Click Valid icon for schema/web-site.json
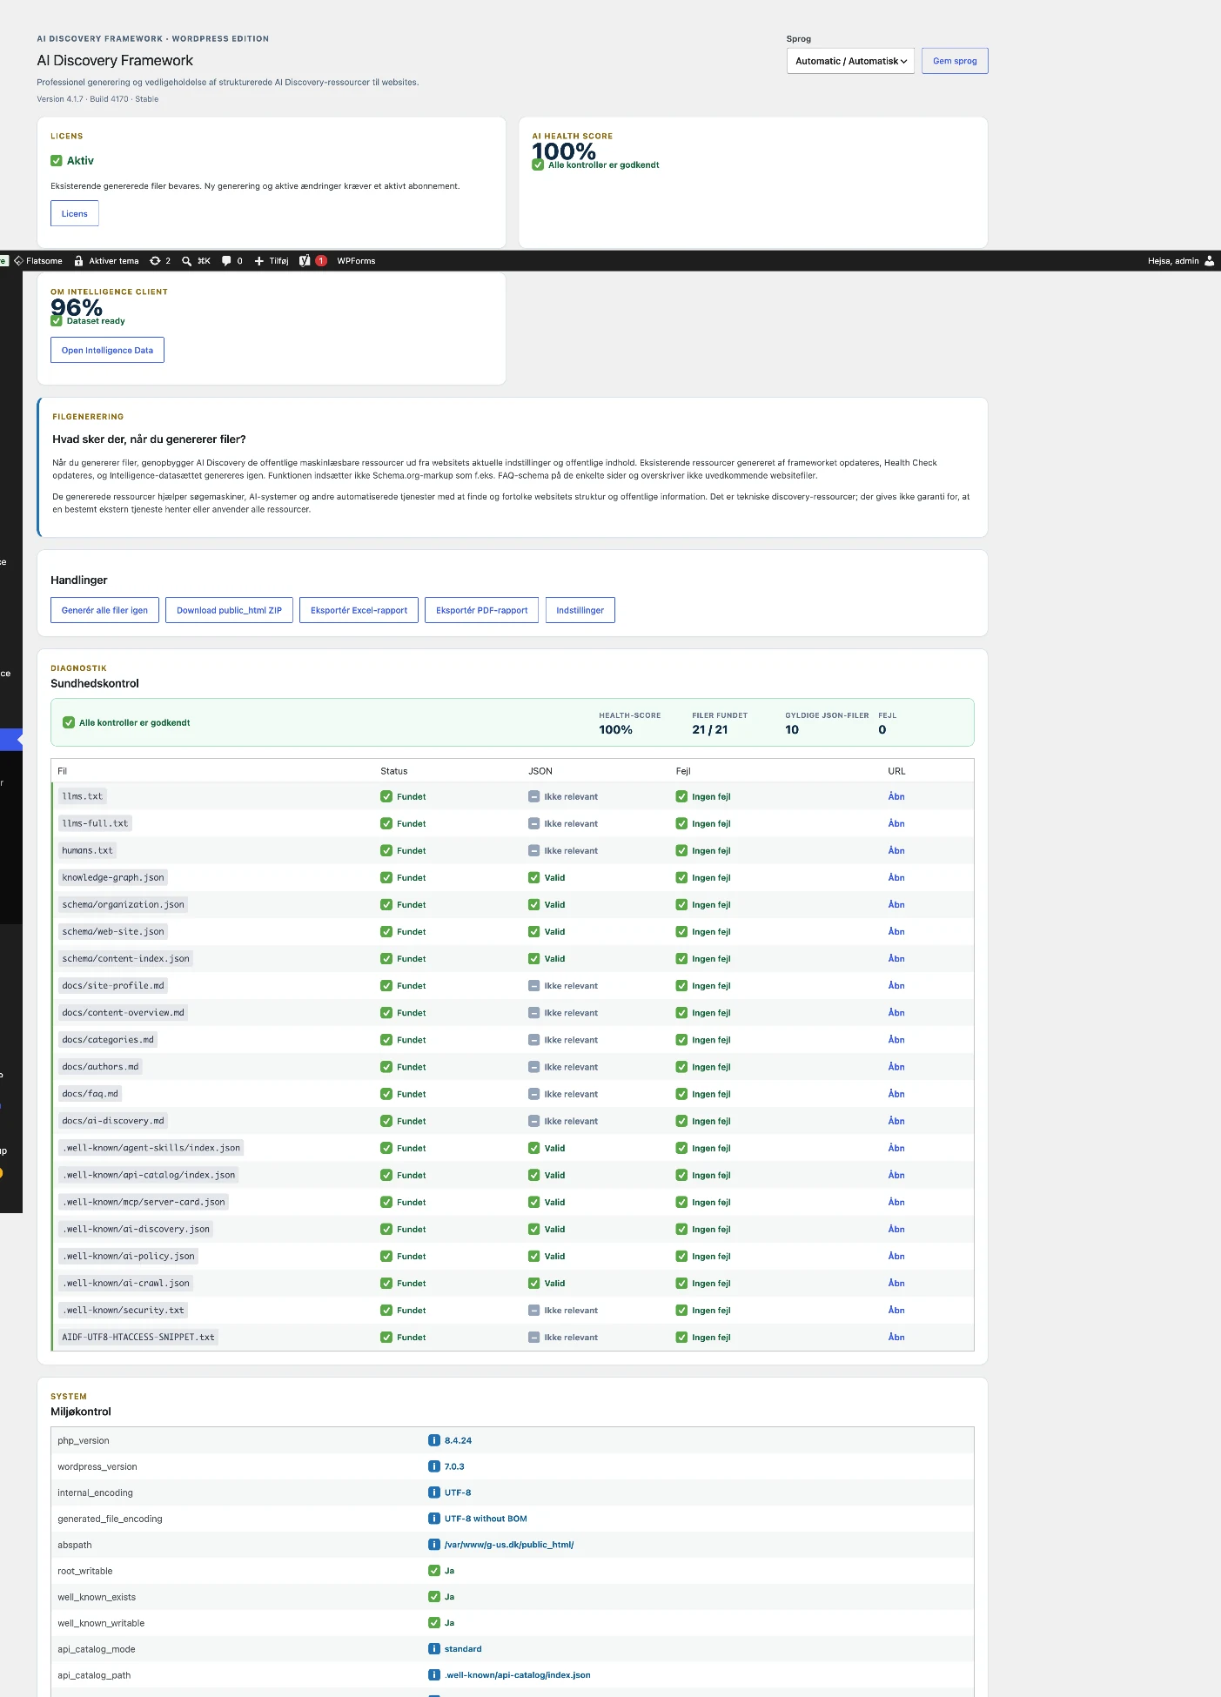 coord(534,931)
